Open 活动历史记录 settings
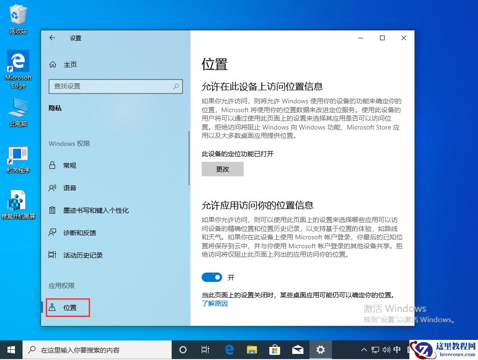The height and width of the screenshot is (360, 478). [x=77, y=255]
